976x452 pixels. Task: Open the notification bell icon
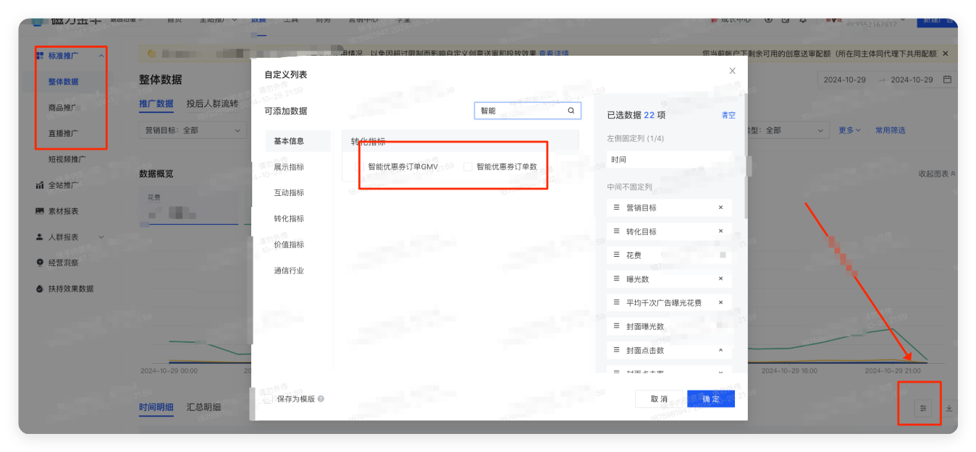[x=802, y=22]
